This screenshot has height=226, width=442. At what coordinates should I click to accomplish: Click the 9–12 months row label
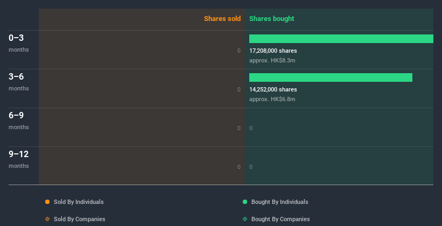point(19,159)
